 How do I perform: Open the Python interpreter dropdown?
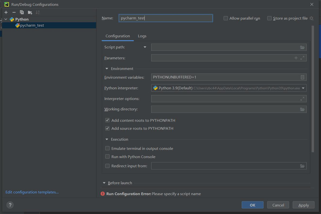click(303, 88)
